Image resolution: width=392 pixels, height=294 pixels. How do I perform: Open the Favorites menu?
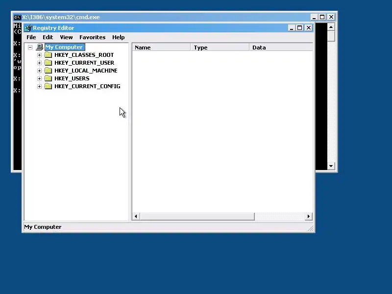click(x=92, y=37)
